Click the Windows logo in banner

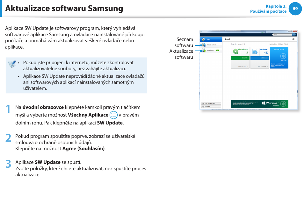(264, 103)
